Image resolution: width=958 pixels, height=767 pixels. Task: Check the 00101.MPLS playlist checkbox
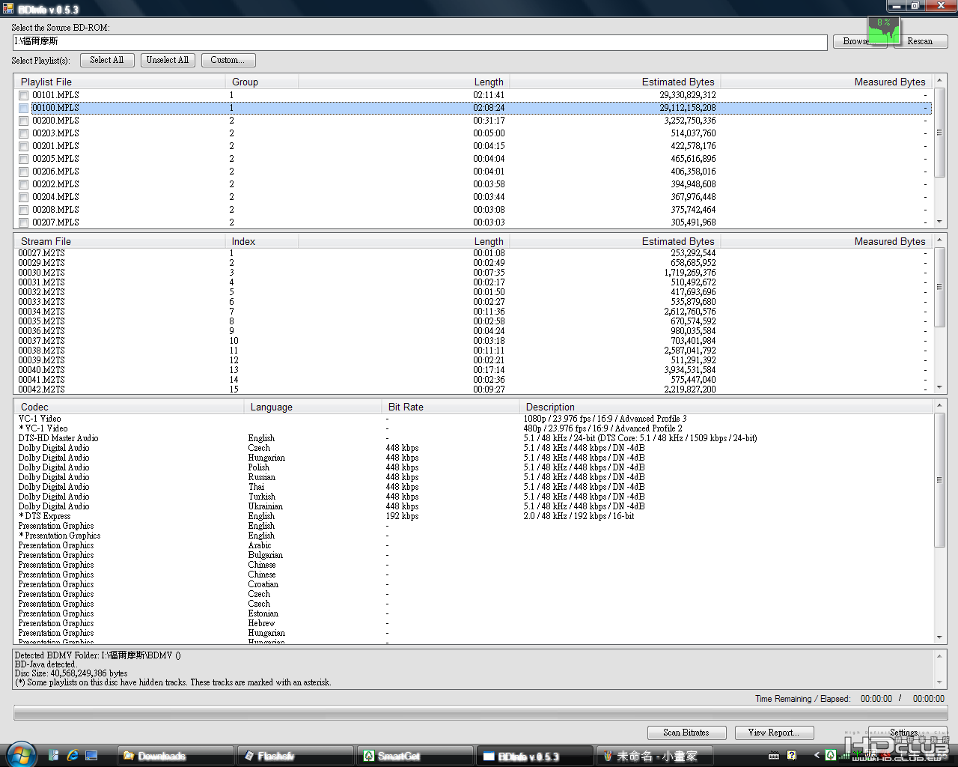24,95
